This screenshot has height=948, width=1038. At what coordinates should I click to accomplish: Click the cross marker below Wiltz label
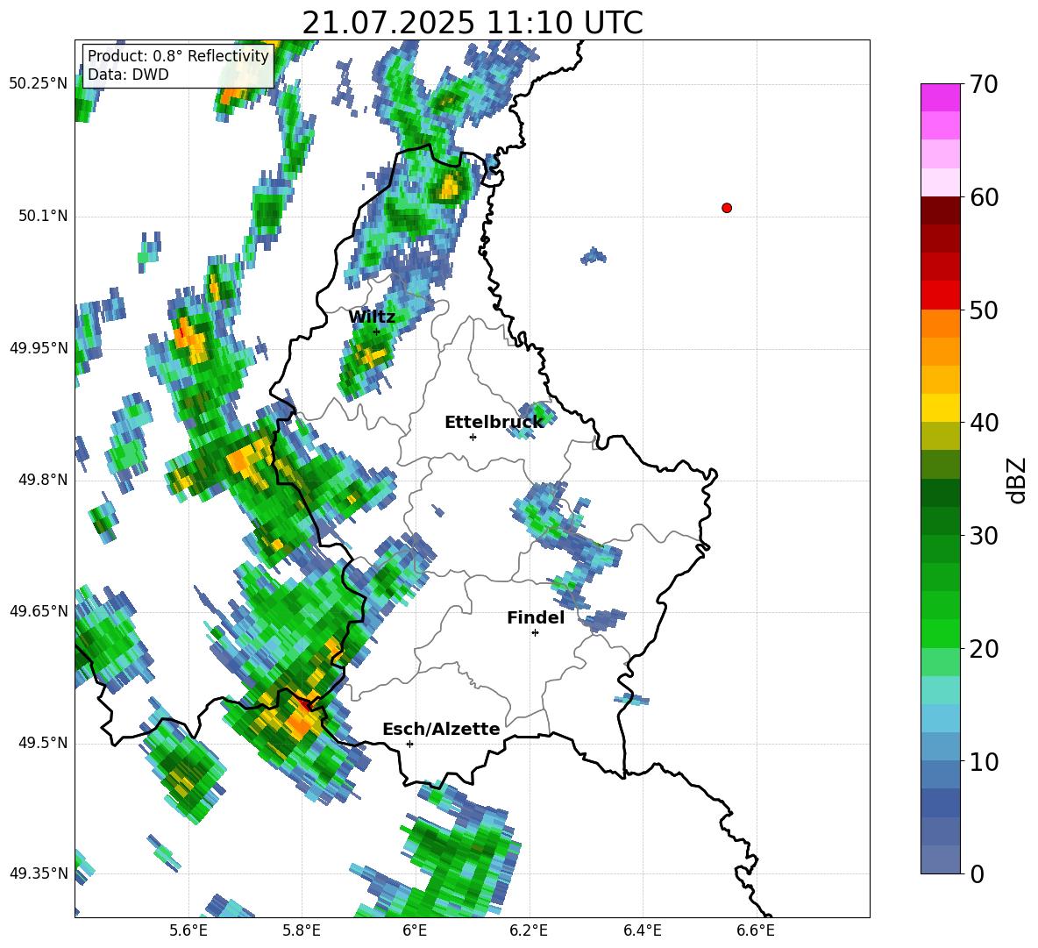coord(377,331)
